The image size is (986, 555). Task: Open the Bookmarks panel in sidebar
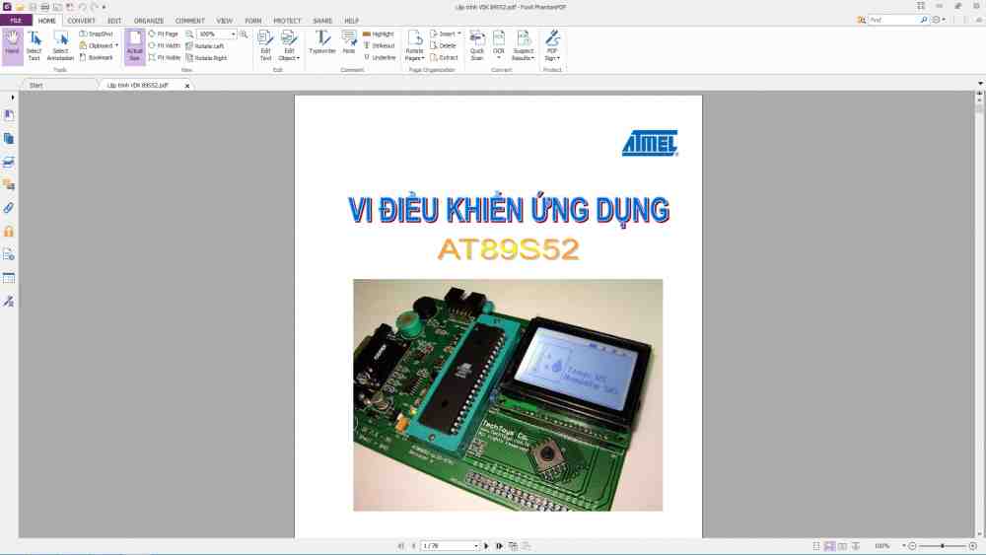pos(9,115)
